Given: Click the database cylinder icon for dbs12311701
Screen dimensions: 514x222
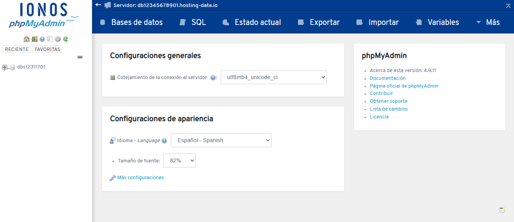Looking at the screenshot, I should pyautogui.click(x=12, y=67).
